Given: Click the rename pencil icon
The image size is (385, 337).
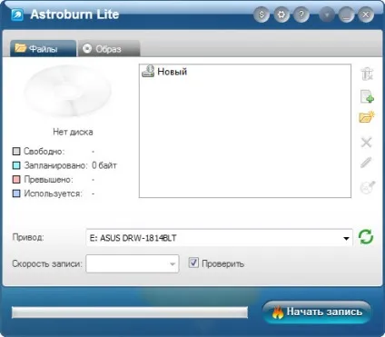Looking at the screenshot, I should pyautogui.click(x=366, y=163).
